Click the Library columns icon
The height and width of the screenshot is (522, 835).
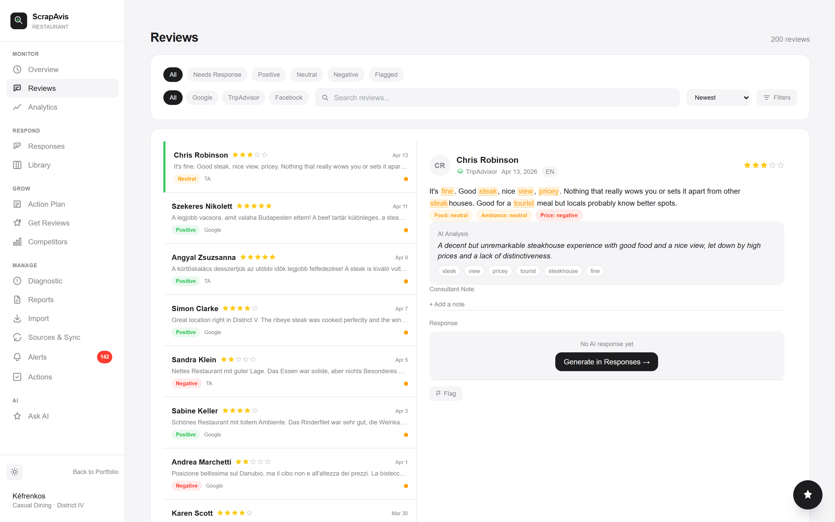(17, 165)
